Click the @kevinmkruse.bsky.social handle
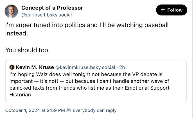This screenshot has height=118, width=194. click(85, 67)
